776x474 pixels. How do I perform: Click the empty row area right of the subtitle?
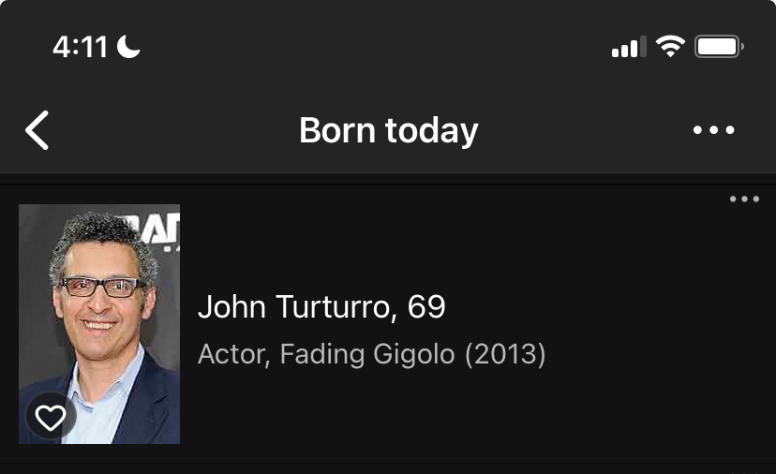point(656,355)
